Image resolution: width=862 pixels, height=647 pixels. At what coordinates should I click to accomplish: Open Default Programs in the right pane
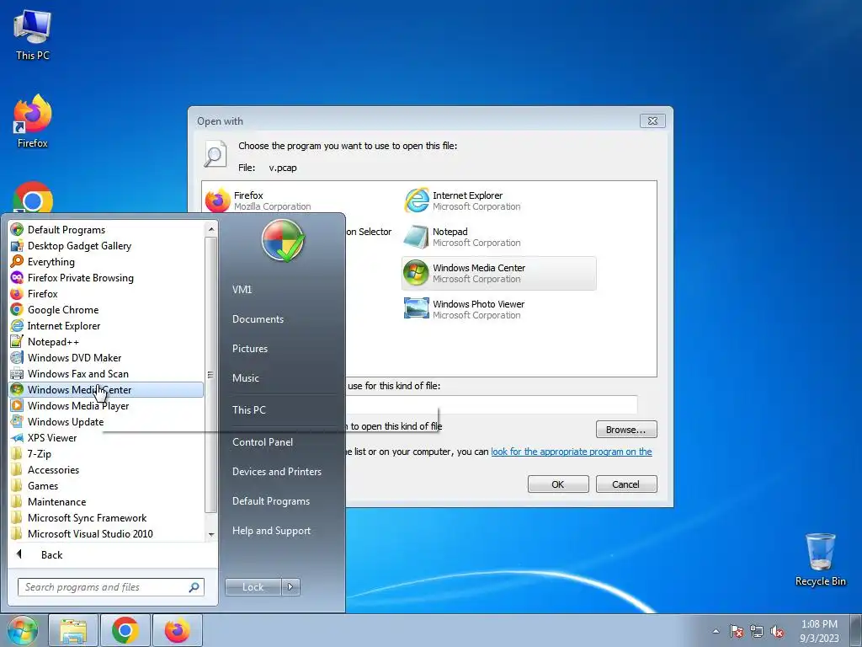pyautogui.click(x=270, y=501)
